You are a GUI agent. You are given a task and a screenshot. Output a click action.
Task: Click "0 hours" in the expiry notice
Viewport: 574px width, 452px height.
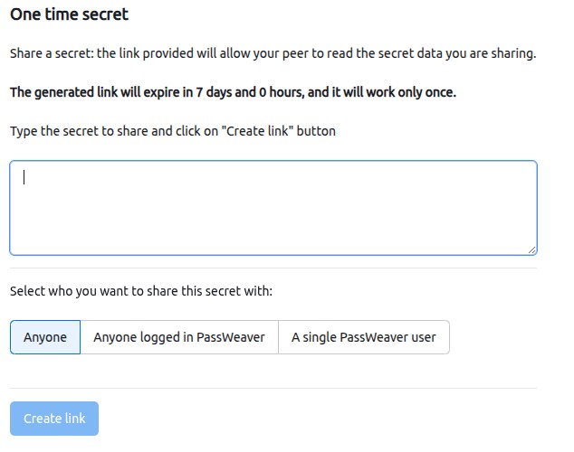276,92
